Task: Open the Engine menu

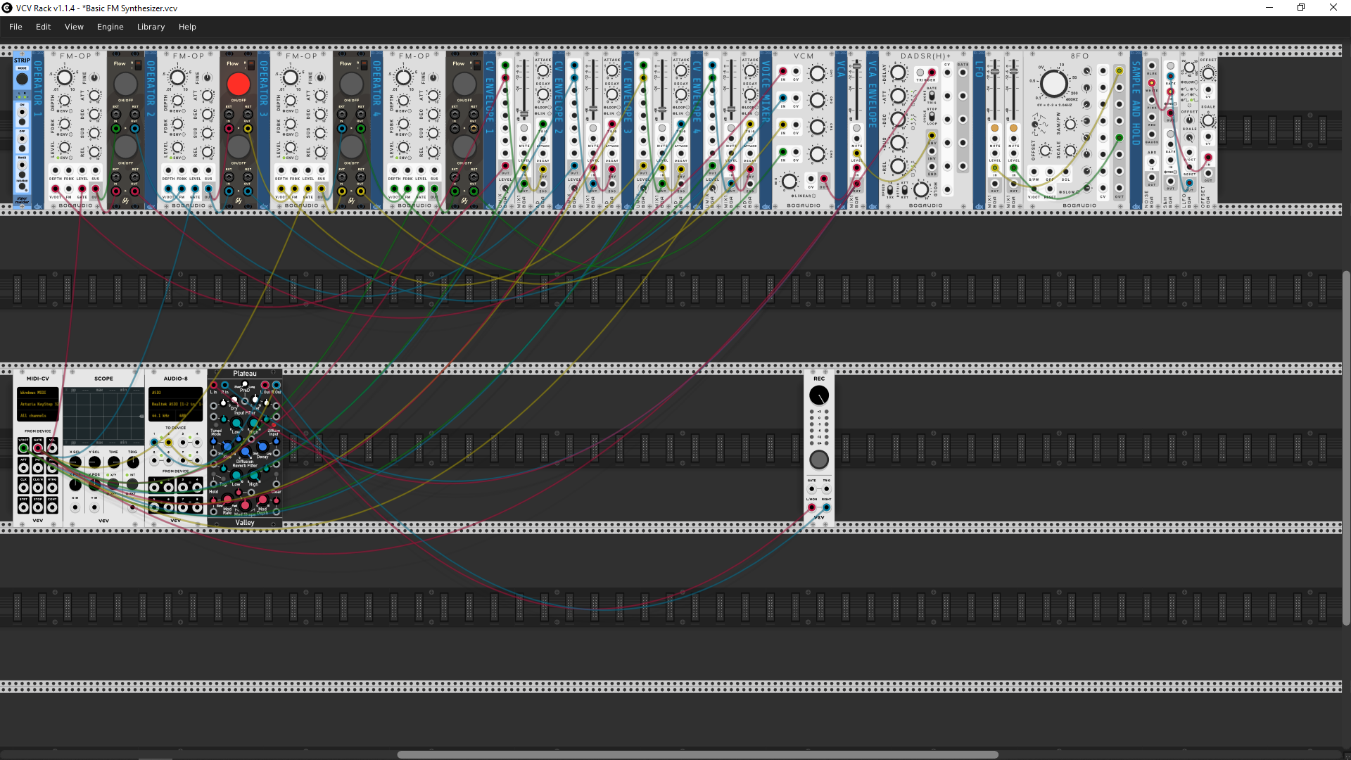Action: coord(110,27)
